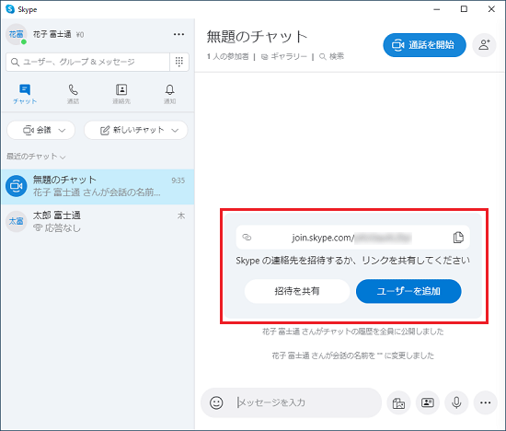Click the 招待を共有 button

(x=297, y=291)
